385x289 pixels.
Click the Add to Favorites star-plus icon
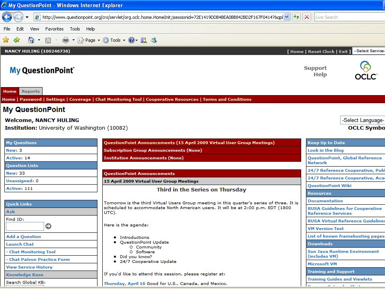click(x=17, y=40)
